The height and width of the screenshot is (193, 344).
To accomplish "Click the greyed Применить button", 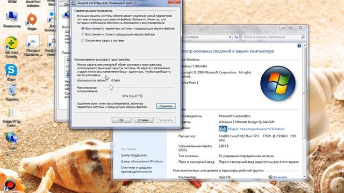I will (166, 120).
